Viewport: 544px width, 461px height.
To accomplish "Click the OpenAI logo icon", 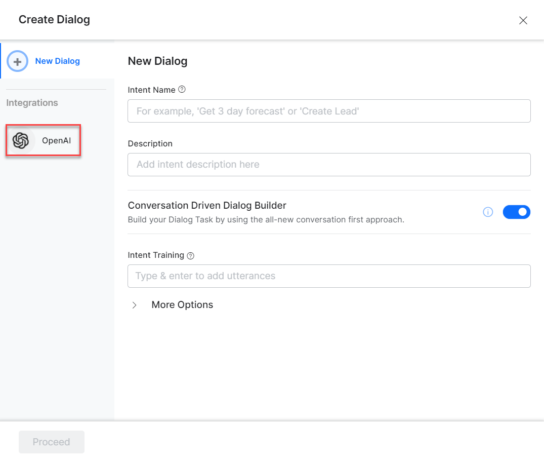I will 21,141.
